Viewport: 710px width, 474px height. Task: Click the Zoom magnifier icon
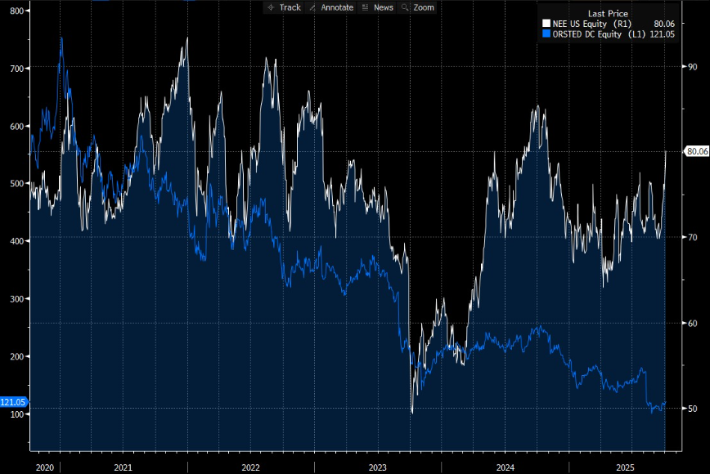405,7
